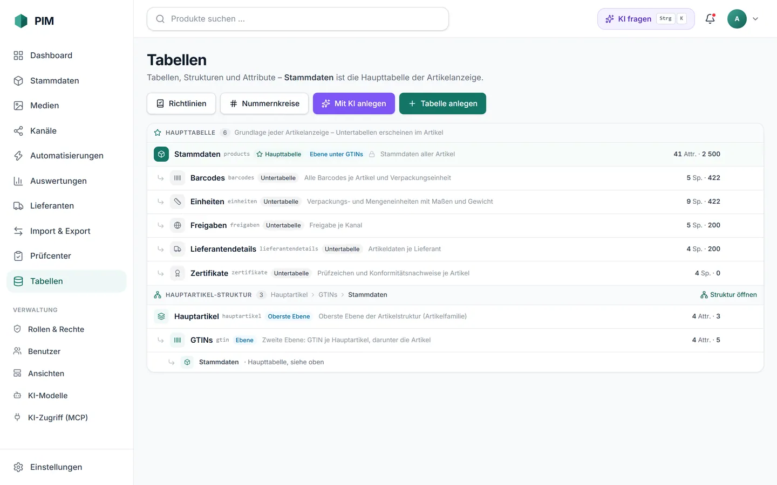This screenshot has height=485, width=777.
Task: Click the green Stammdaten cube icon
Action: tap(161, 154)
